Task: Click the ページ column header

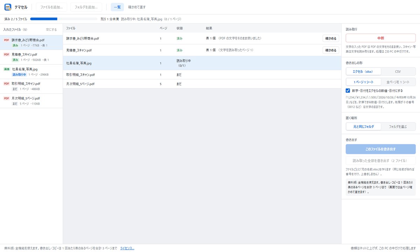Action: click(x=163, y=28)
